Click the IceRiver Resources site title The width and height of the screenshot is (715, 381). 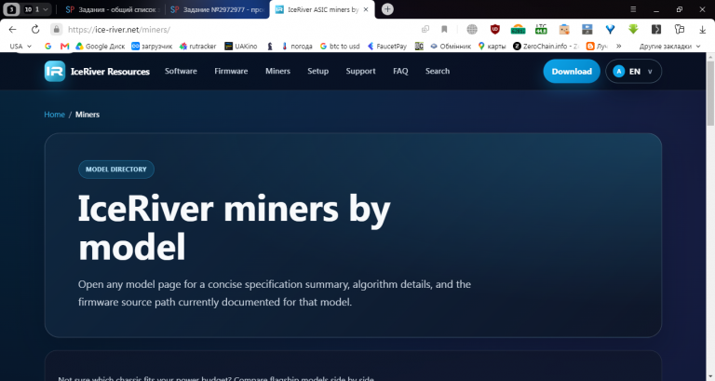click(110, 71)
